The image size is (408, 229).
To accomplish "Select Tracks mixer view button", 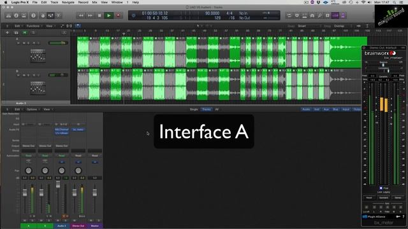I will tap(207, 109).
